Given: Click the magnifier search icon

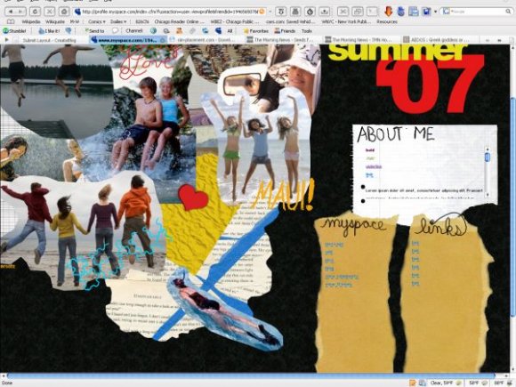Looking at the screenshot, I should [x=508, y=12].
